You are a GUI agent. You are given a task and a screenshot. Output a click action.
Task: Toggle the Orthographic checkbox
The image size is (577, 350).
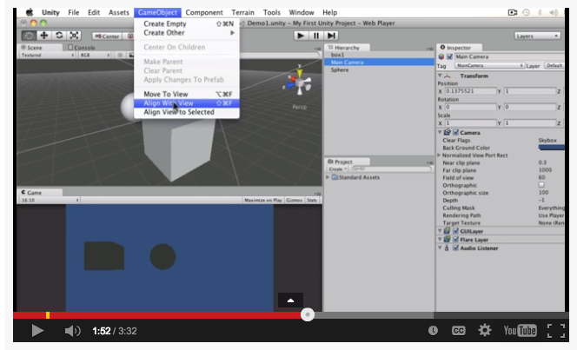point(541,185)
